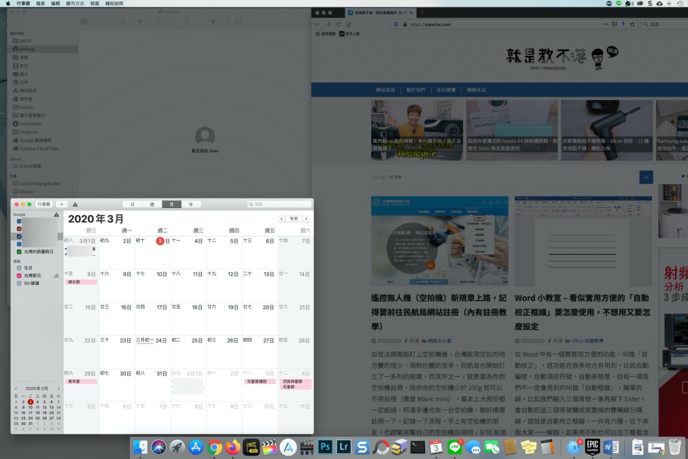
Task: Click the Firefox home icon
Action: 349,24
